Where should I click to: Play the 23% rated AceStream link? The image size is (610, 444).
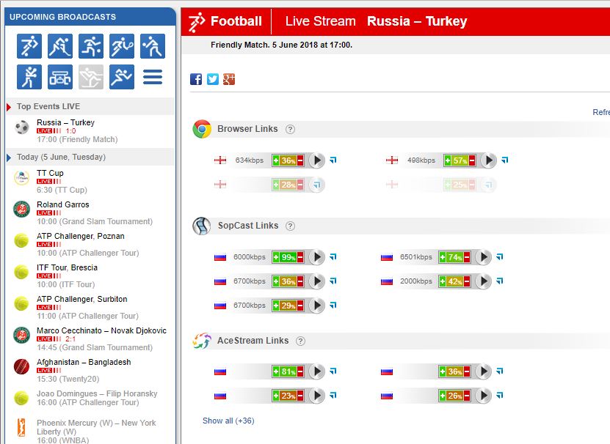317,396
